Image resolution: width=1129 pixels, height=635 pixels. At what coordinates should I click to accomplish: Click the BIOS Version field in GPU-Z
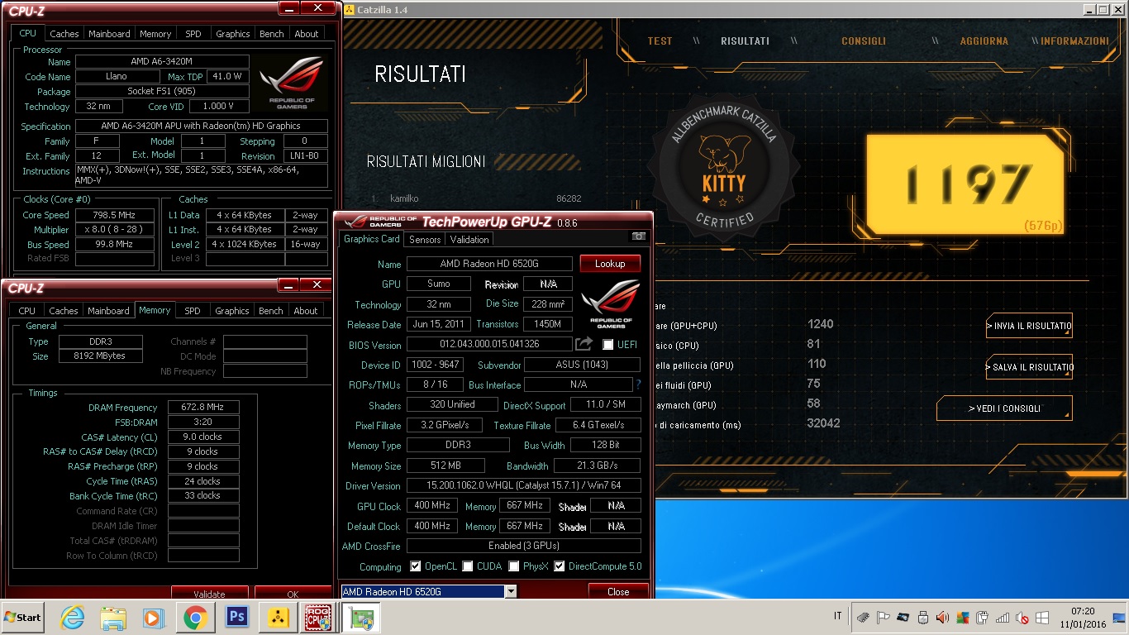tap(489, 344)
